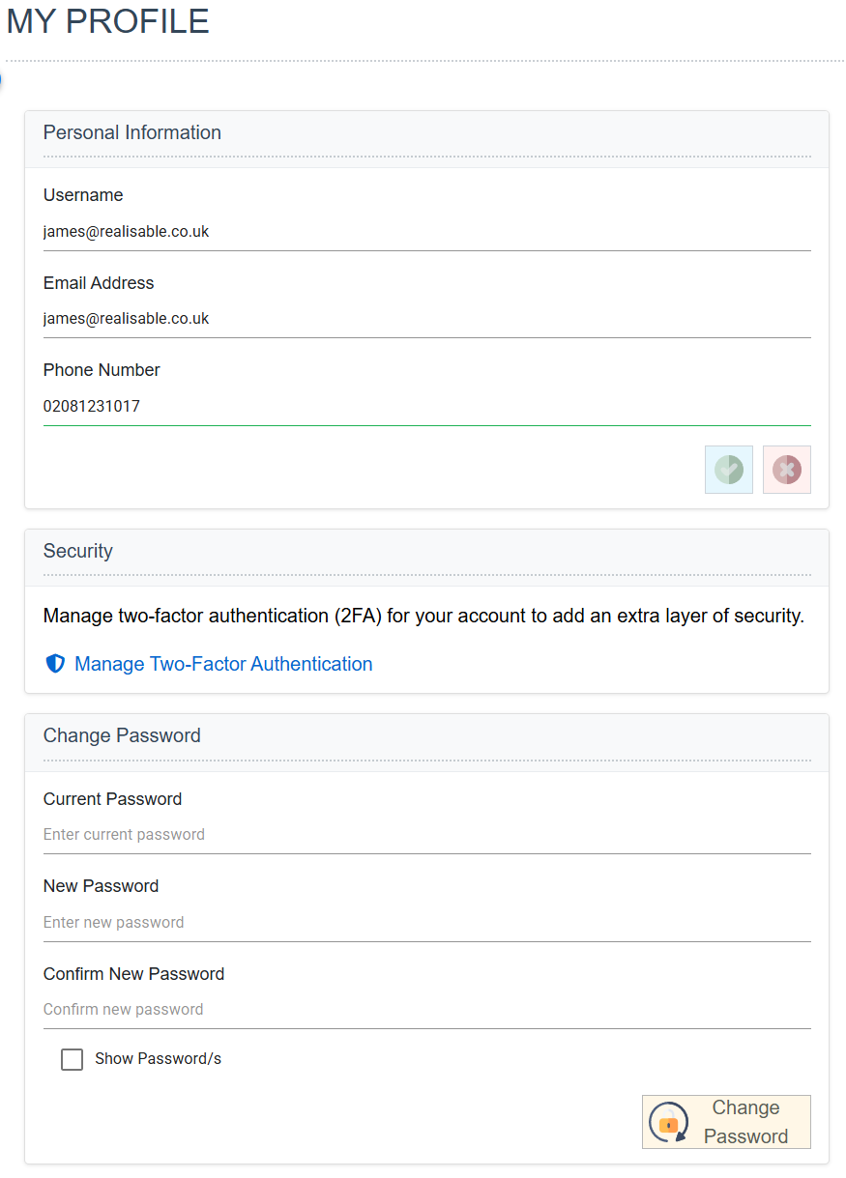Click the Current Password input field
The width and height of the screenshot is (846, 1178).
pos(426,835)
